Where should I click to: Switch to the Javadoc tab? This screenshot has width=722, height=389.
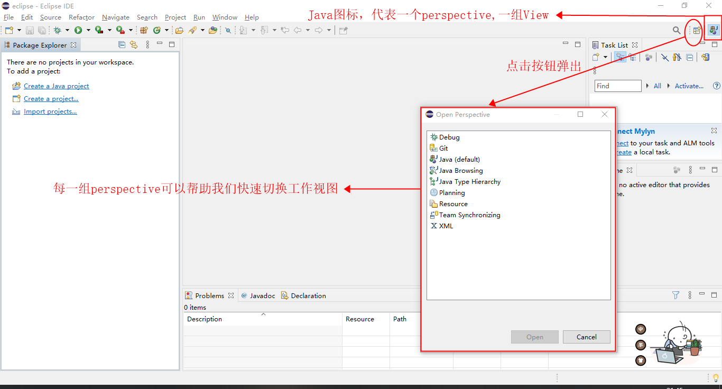point(258,295)
